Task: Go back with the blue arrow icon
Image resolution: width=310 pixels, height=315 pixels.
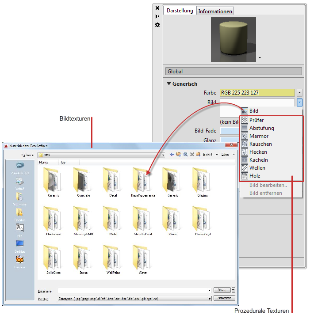Action: coord(172,154)
